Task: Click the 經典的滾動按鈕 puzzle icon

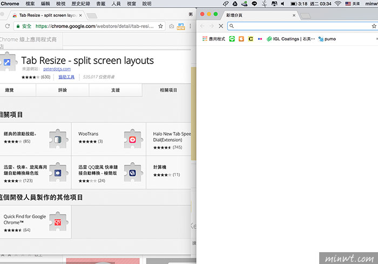Action: 58,140
